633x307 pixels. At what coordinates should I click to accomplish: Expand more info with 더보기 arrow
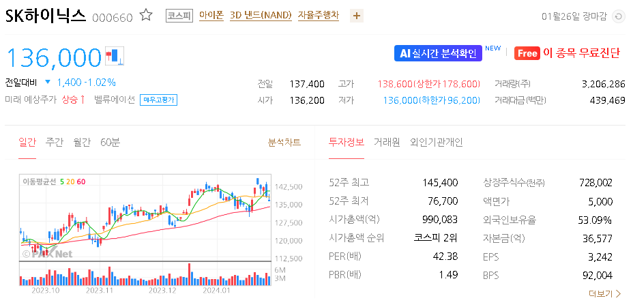tap(605, 293)
